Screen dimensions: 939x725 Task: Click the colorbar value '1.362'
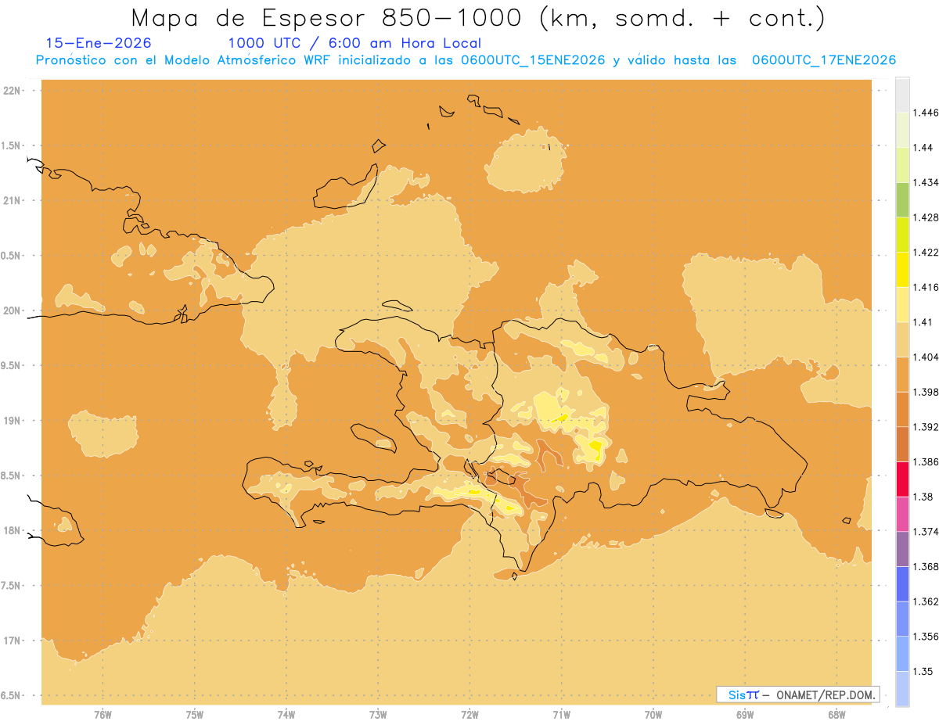pos(926,601)
